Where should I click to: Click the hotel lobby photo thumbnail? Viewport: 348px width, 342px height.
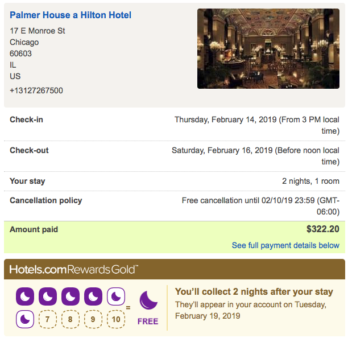(268, 48)
